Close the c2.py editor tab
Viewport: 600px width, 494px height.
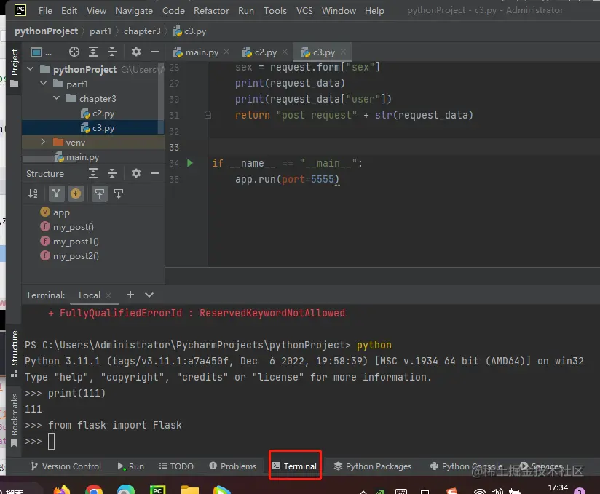[x=285, y=52]
